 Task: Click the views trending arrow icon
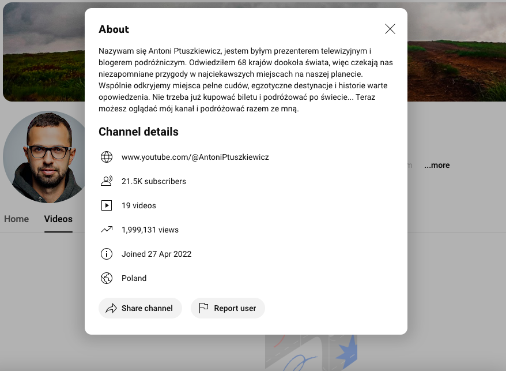pyautogui.click(x=107, y=230)
